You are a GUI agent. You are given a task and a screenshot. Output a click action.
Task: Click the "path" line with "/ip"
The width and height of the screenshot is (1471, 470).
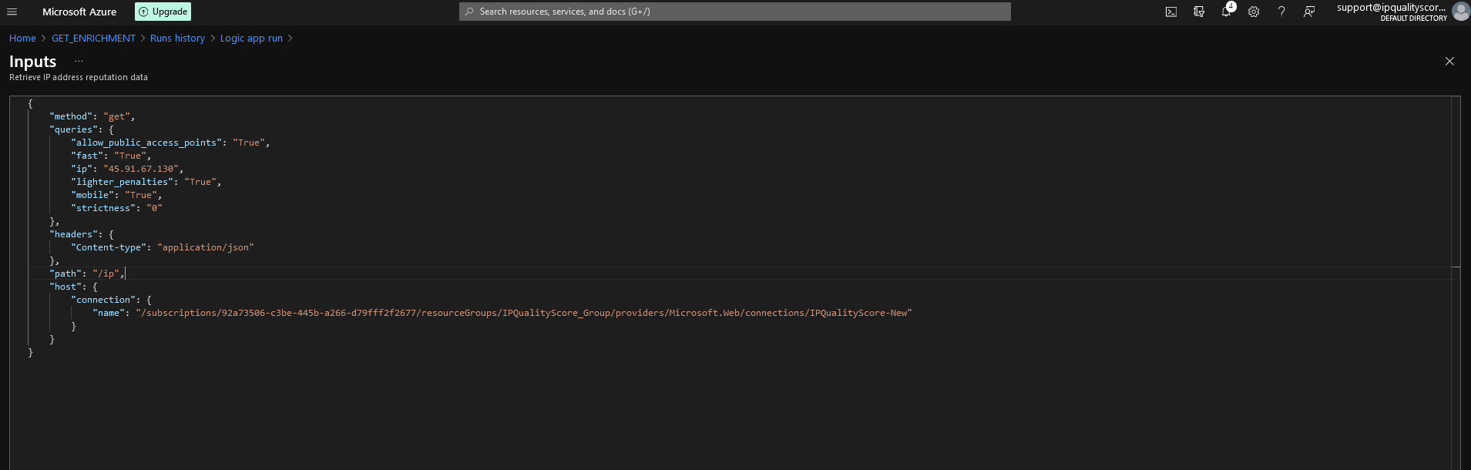click(87, 274)
